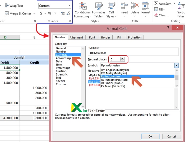Click Decrease Decimal icon

[x=68, y=13]
